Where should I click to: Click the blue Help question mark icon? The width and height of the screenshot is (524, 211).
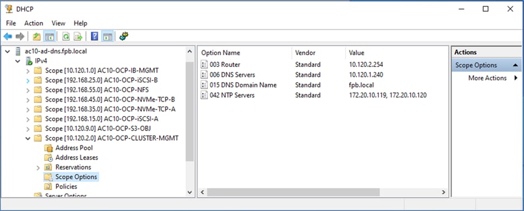point(94,36)
